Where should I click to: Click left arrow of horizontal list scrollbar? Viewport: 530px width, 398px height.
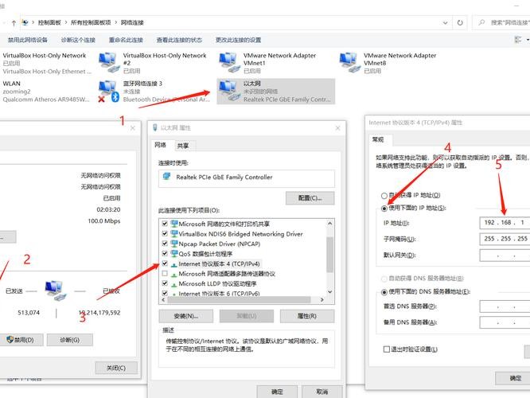[164, 299]
